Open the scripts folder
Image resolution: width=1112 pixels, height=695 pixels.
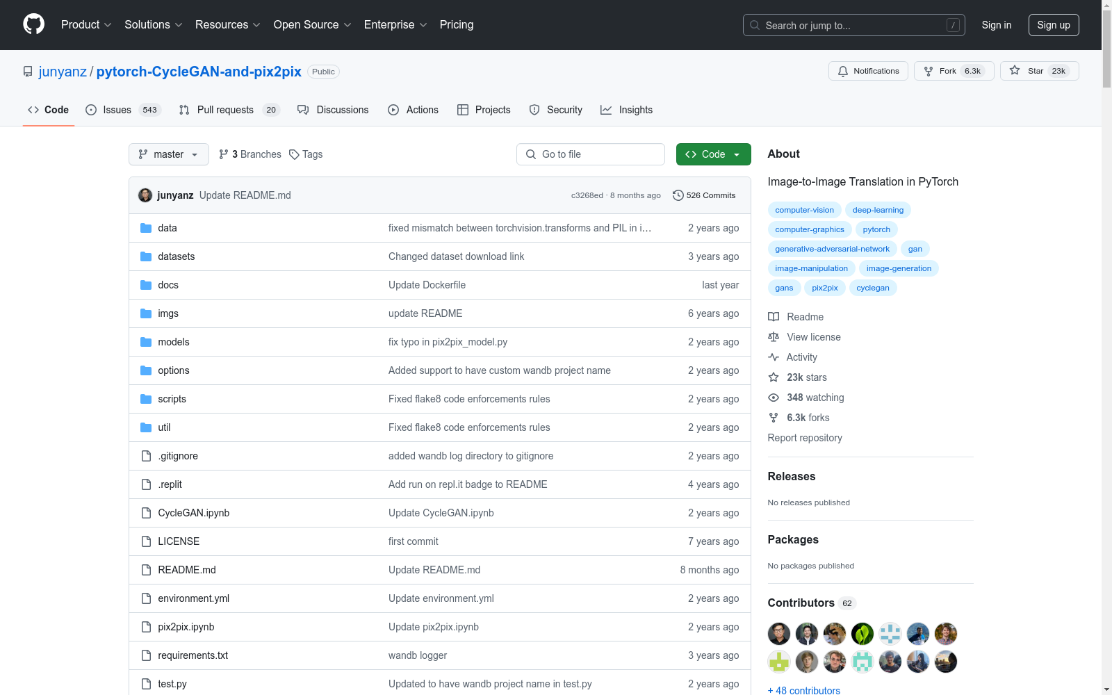pos(172,399)
